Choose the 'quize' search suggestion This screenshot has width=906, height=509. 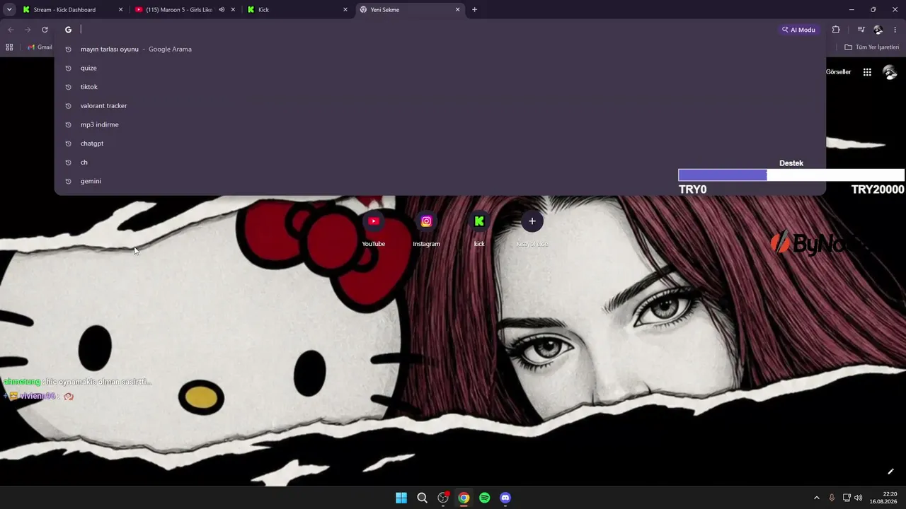coord(440,68)
